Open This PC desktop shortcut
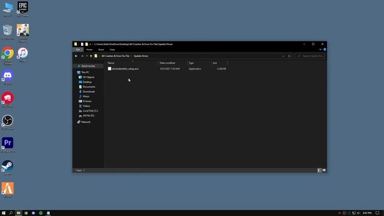Viewport: 384px width, 216px height. [x=8, y=10]
